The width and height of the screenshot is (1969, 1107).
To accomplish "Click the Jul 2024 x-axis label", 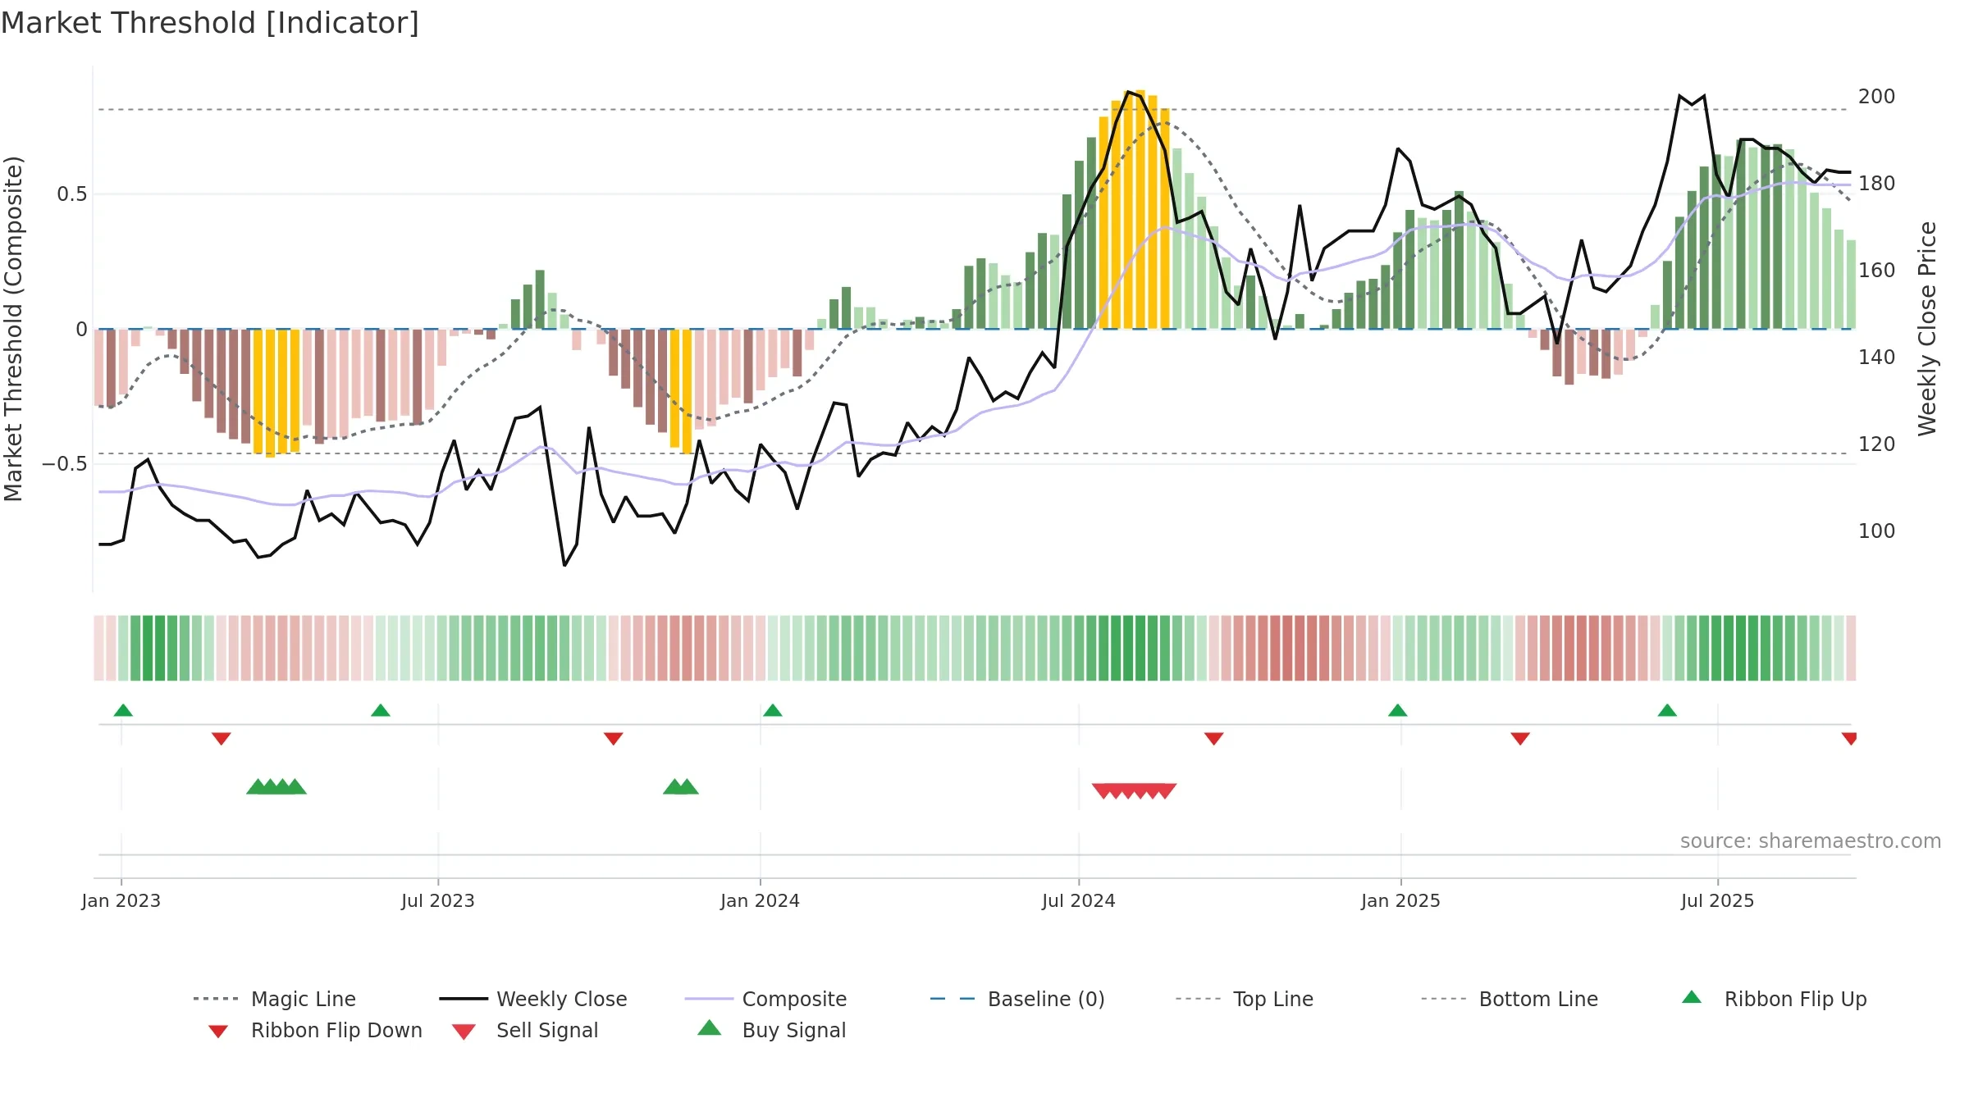I will [1079, 901].
